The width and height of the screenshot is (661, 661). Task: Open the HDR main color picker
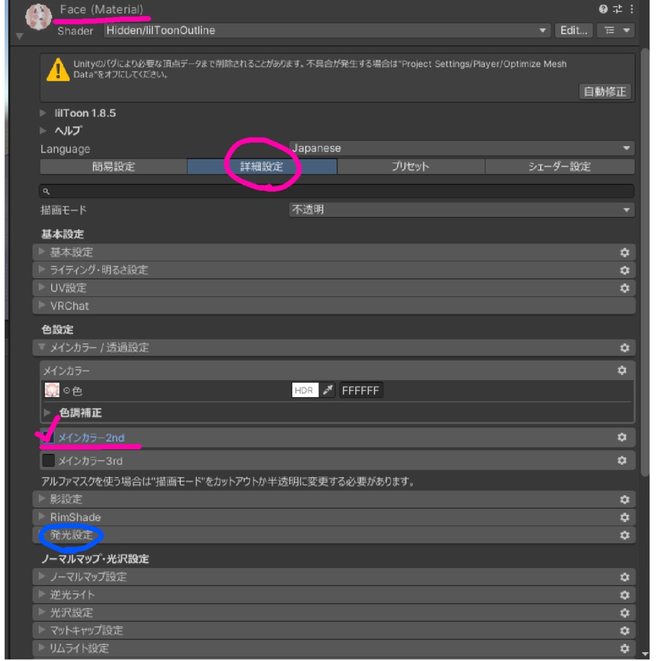[305, 391]
